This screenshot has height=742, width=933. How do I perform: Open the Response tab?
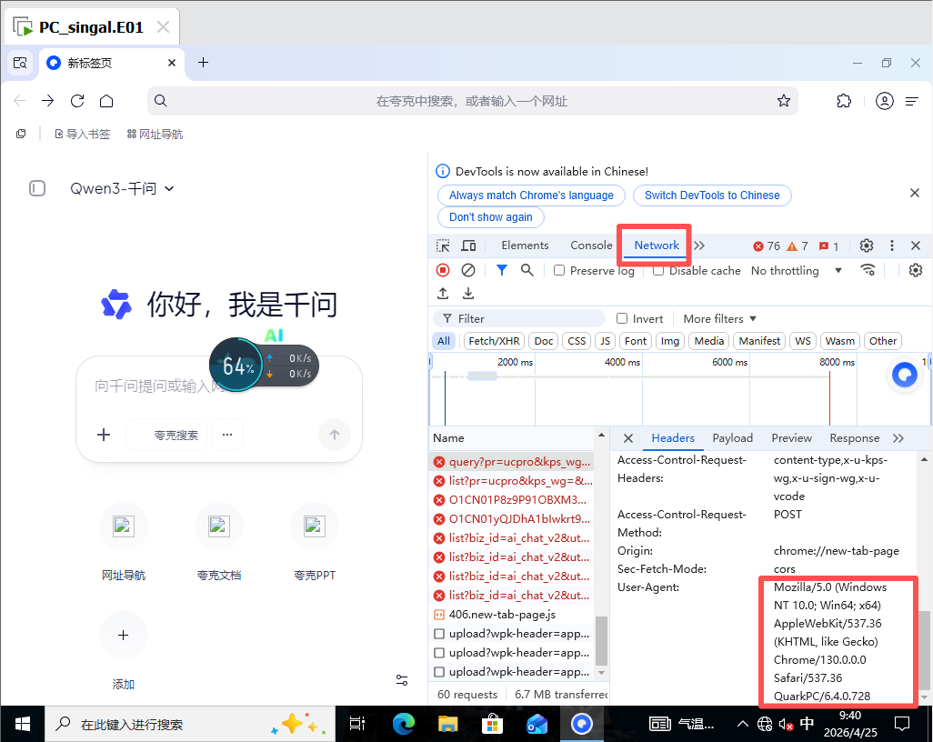(x=855, y=438)
